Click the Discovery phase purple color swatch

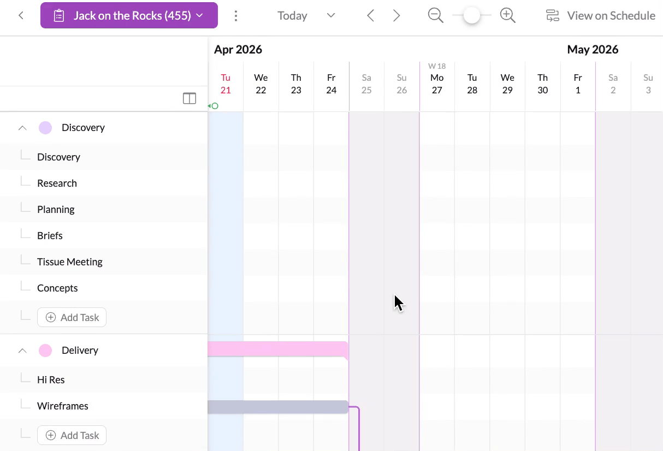(45, 128)
